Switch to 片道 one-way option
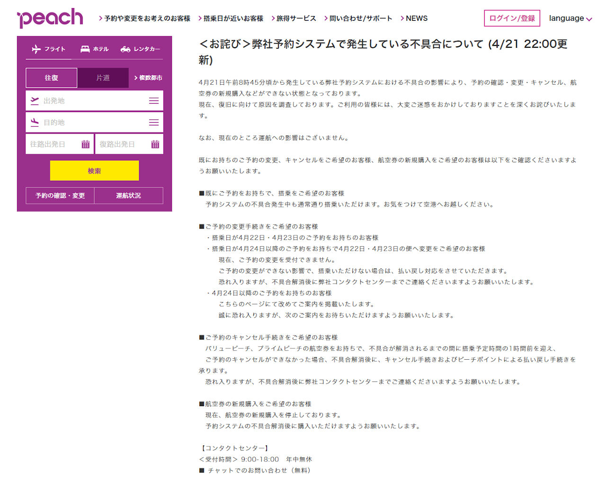This screenshot has height=479, width=606. [x=103, y=78]
